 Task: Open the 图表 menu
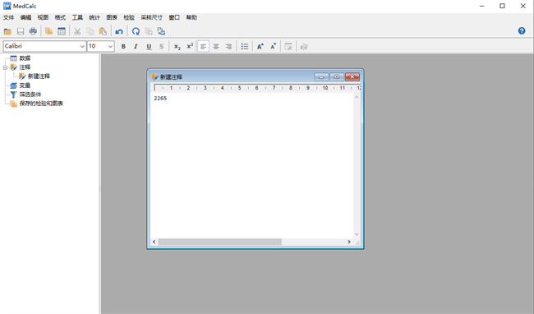coord(112,17)
